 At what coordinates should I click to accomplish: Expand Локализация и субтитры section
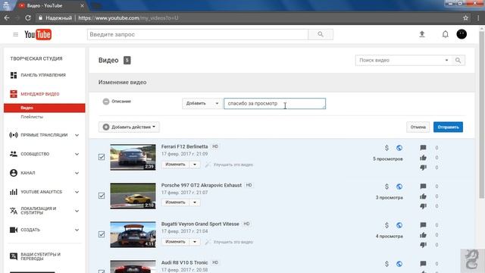(77, 211)
